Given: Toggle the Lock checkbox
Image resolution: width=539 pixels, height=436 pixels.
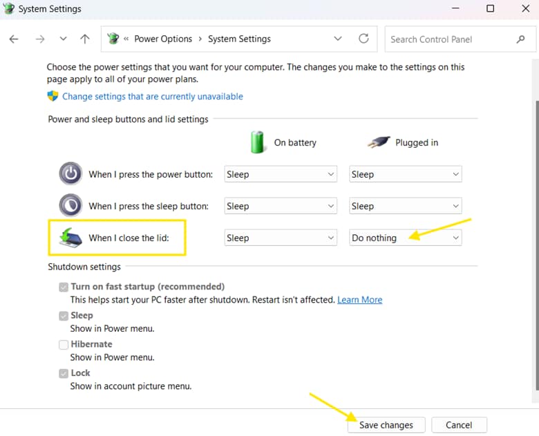Looking at the screenshot, I should pyautogui.click(x=64, y=373).
